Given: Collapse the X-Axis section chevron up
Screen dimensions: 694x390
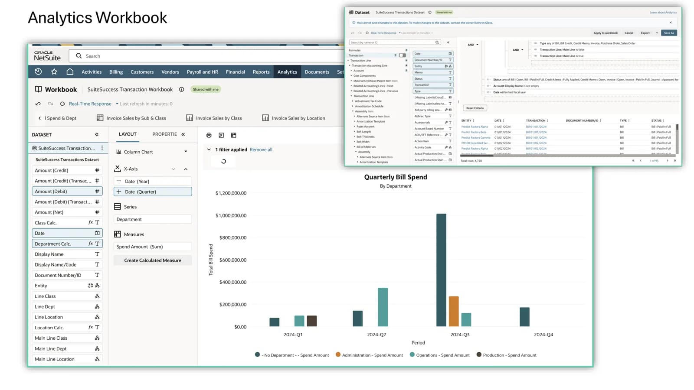Looking at the screenshot, I should tap(186, 169).
